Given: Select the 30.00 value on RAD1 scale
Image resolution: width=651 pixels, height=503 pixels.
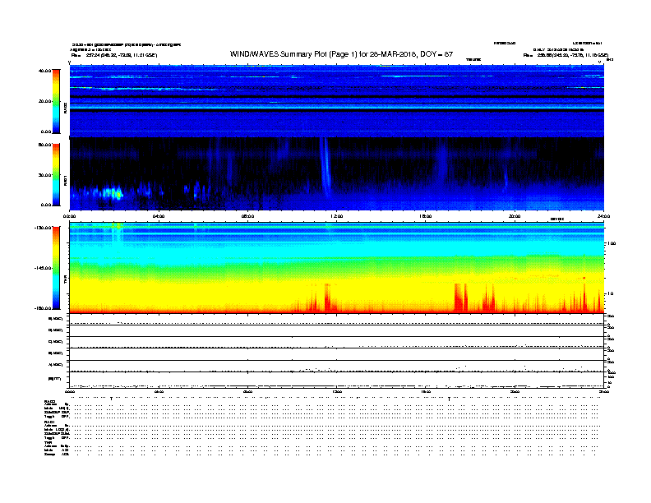Looking at the screenshot, I should tap(45, 175).
